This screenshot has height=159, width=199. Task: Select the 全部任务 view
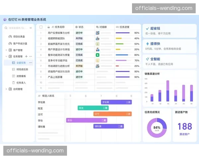click(x=19, y=63)
